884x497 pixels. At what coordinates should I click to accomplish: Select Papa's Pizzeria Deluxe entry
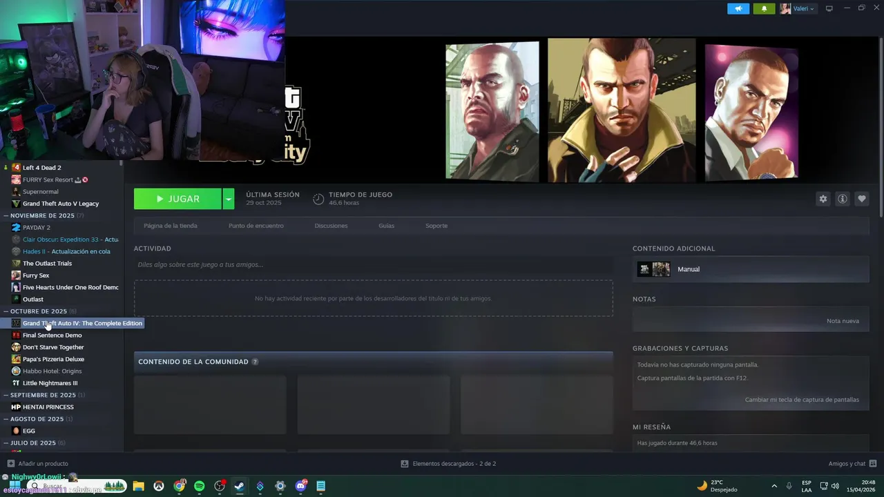tap(53, 359)
